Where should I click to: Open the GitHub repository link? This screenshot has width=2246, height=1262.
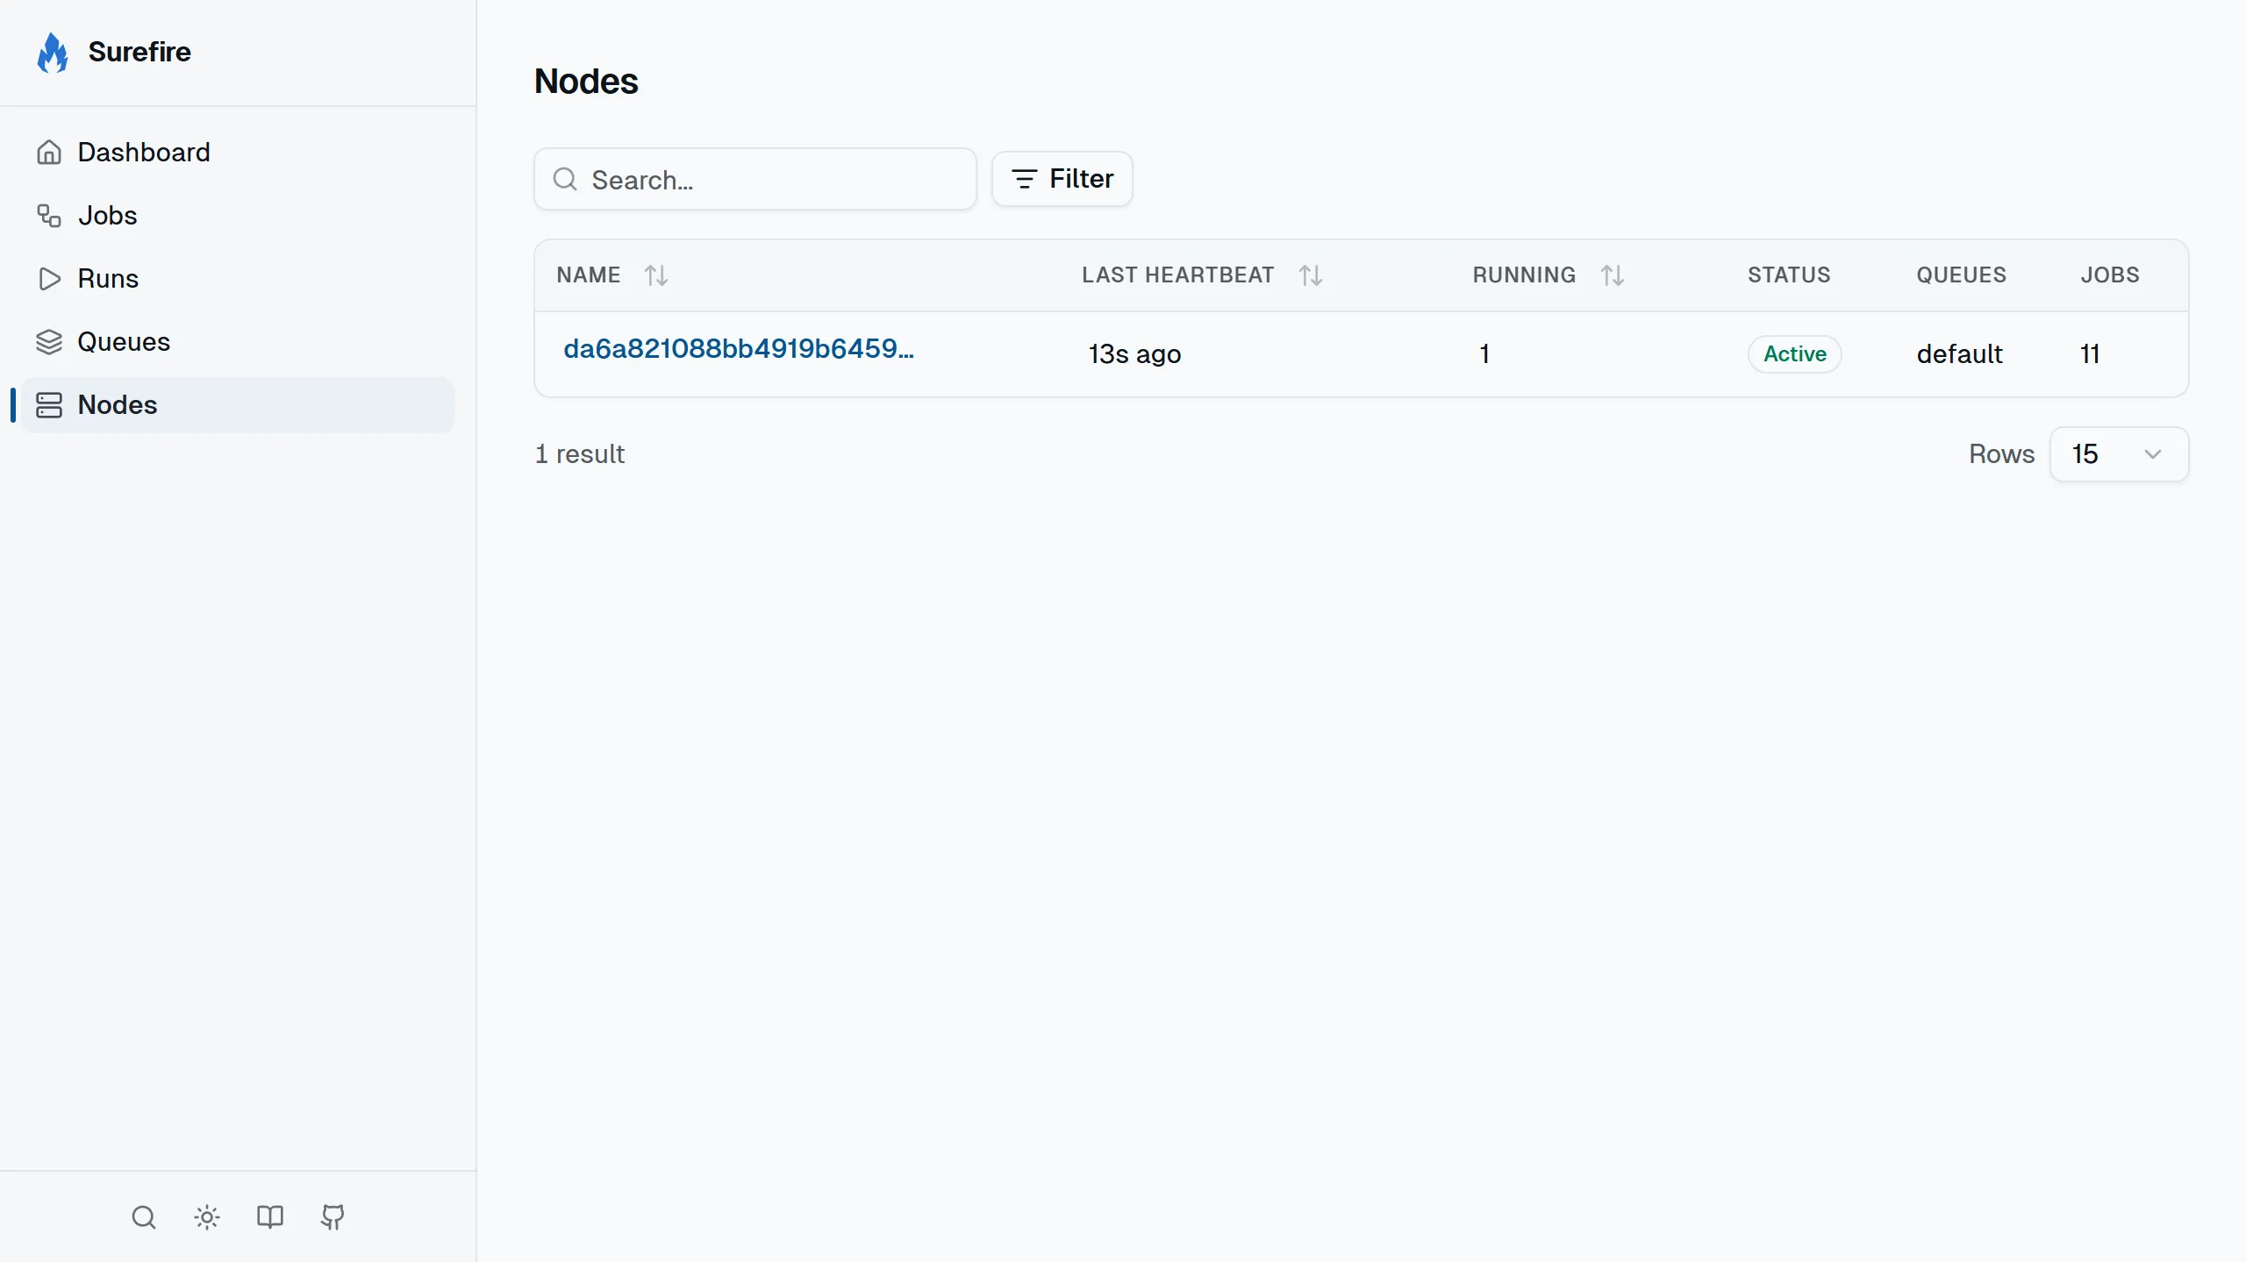[x=332, y=1217]
